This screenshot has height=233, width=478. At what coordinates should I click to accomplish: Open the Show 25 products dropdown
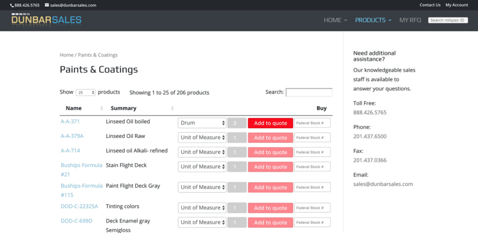click(x=86, y=92)
